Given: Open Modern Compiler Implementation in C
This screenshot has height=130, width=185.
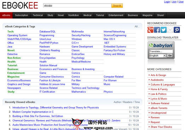Looking at the screenshot, I should click(33, 112).
